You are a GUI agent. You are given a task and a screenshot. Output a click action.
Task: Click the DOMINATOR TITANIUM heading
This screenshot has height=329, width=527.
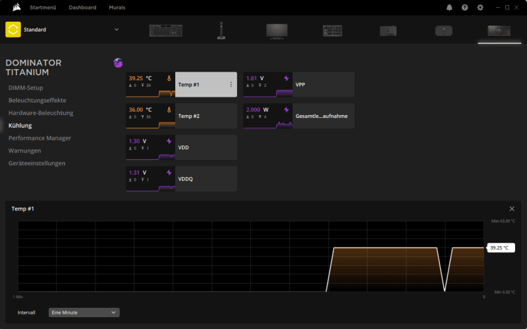point(34,68)
